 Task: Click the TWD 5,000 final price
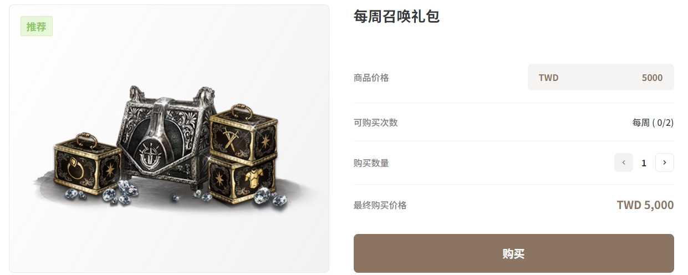tap(645, 205)
